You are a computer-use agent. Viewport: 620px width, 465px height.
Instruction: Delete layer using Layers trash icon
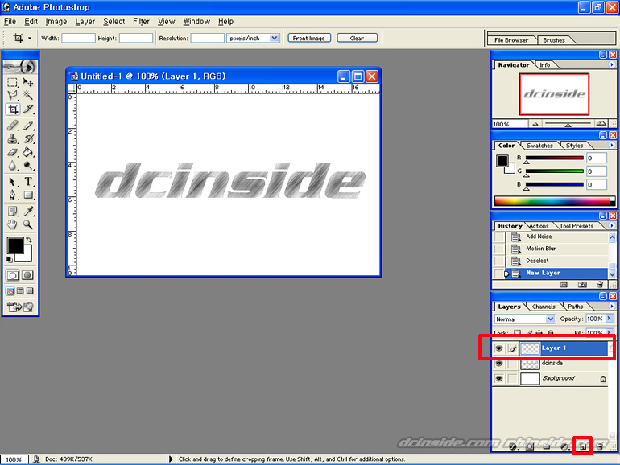coord(600,446)
